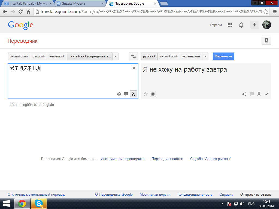Select английский as source language
Viewport: 279px width, 209px height.
19,57
